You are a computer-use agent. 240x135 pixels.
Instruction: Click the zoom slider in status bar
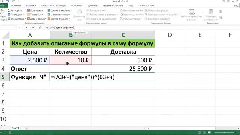click(x=224, y=132)
